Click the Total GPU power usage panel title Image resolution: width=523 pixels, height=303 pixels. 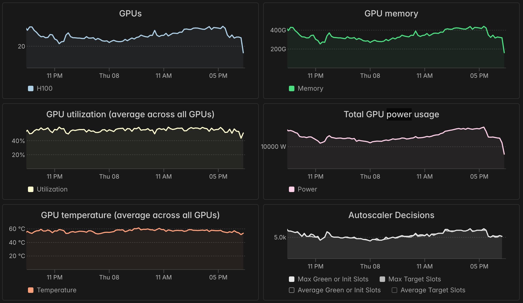coord(391,114)
